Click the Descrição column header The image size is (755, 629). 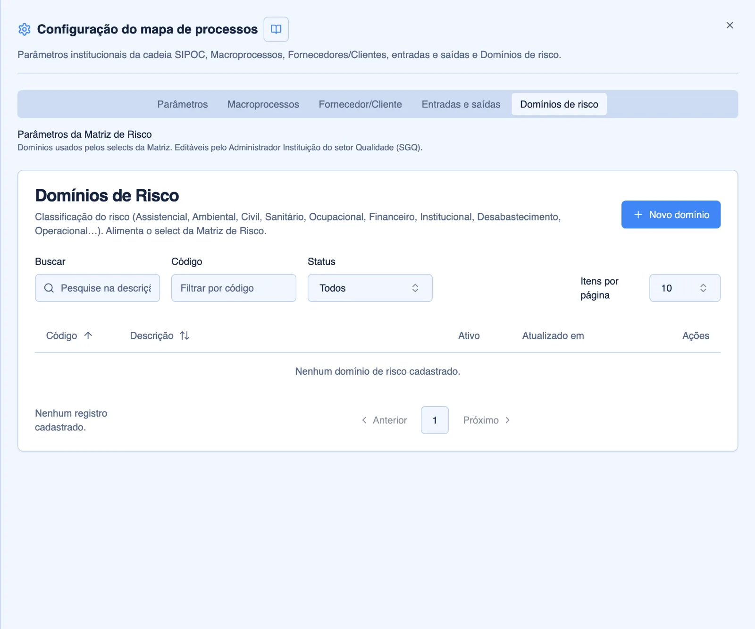coord(159,335)
